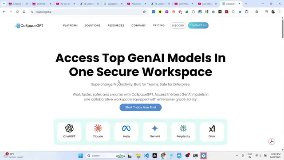Click the floating Adobe Acrobat PDF icon
Viewport: 284px width, 160px height.
272,141
